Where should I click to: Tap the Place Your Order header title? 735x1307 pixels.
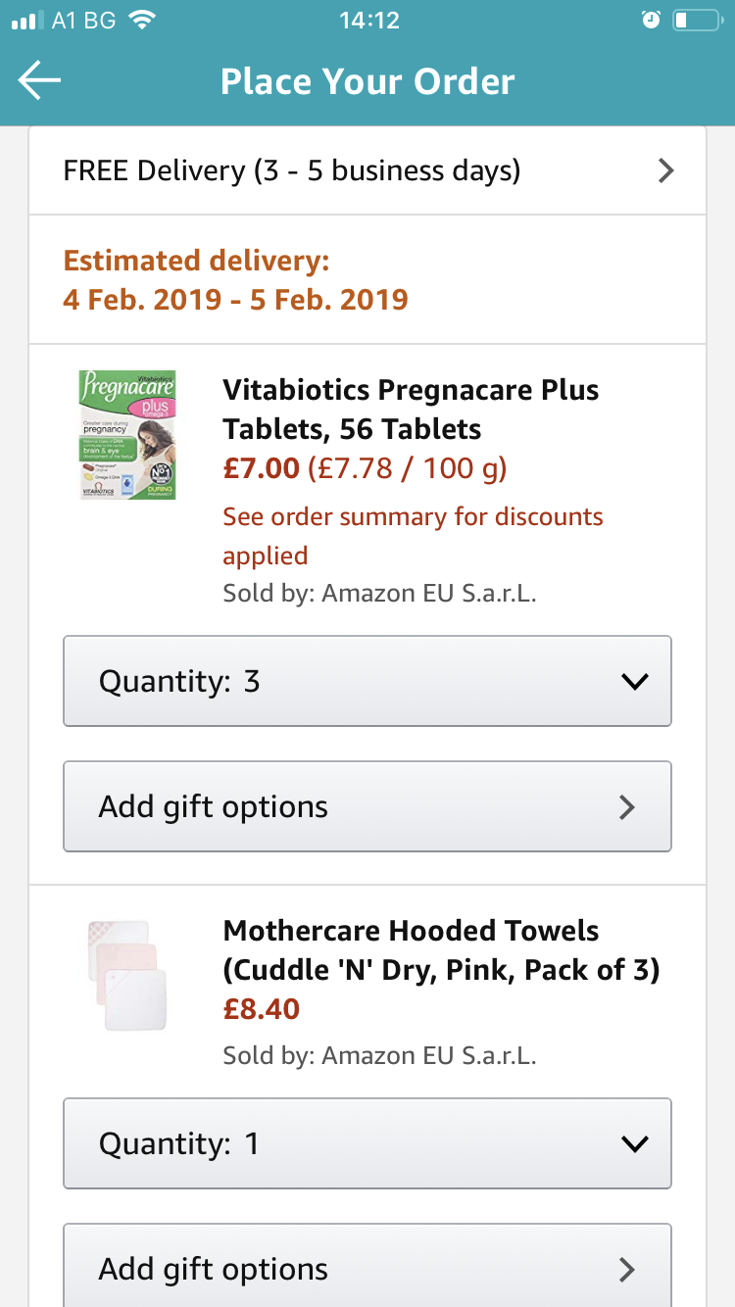367,81
